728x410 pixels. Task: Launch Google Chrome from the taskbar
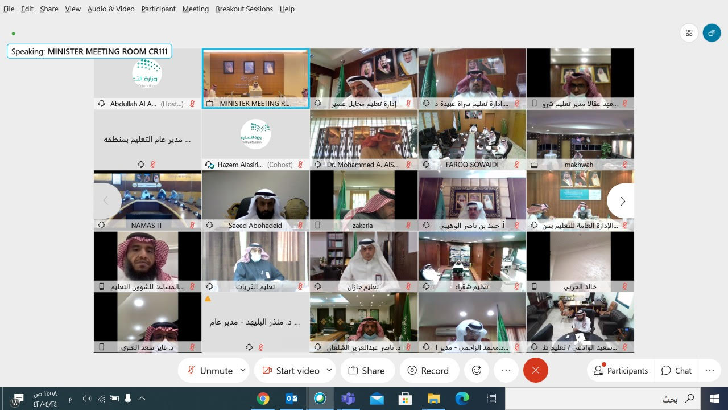pos(263,399)
